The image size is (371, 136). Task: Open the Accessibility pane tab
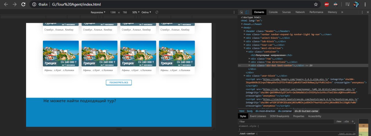314,116
